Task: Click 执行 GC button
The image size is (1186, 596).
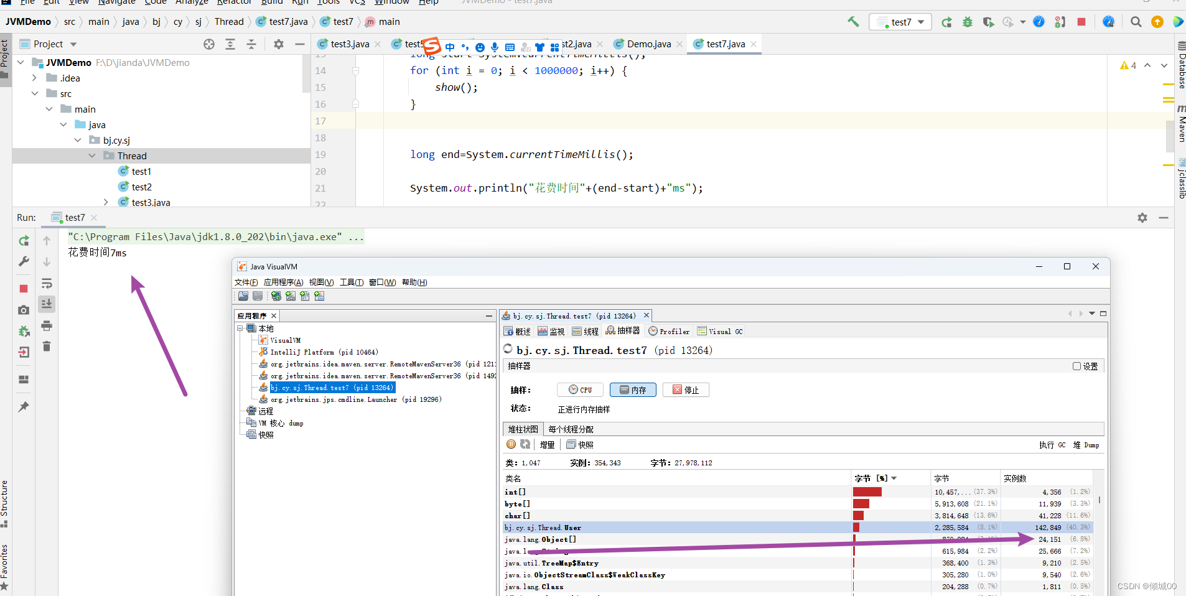Action: [1052, 445]
